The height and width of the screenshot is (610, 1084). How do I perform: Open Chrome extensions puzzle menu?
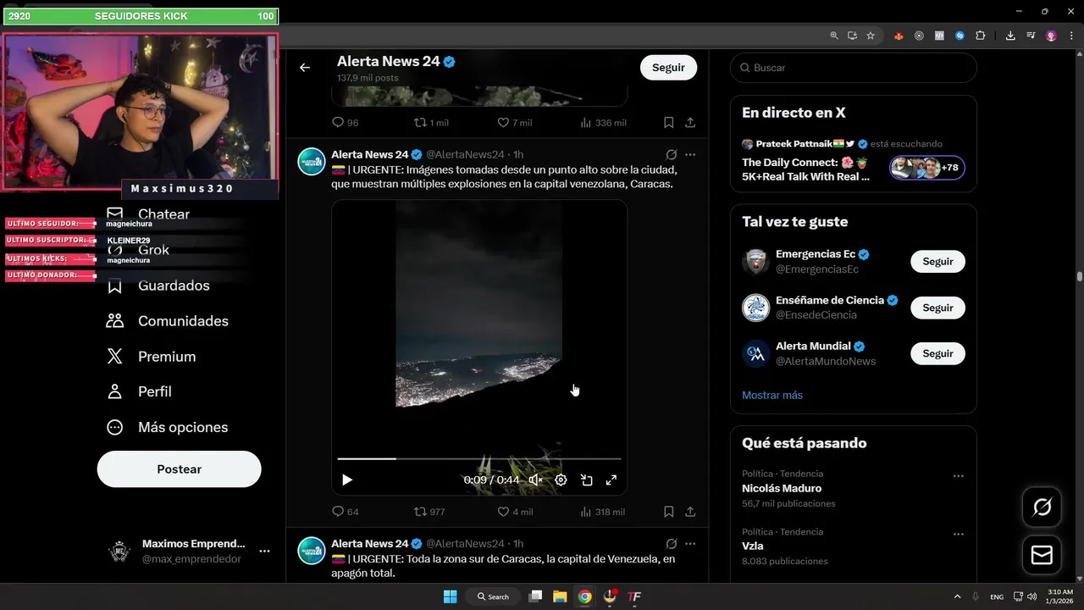[980, 36]
